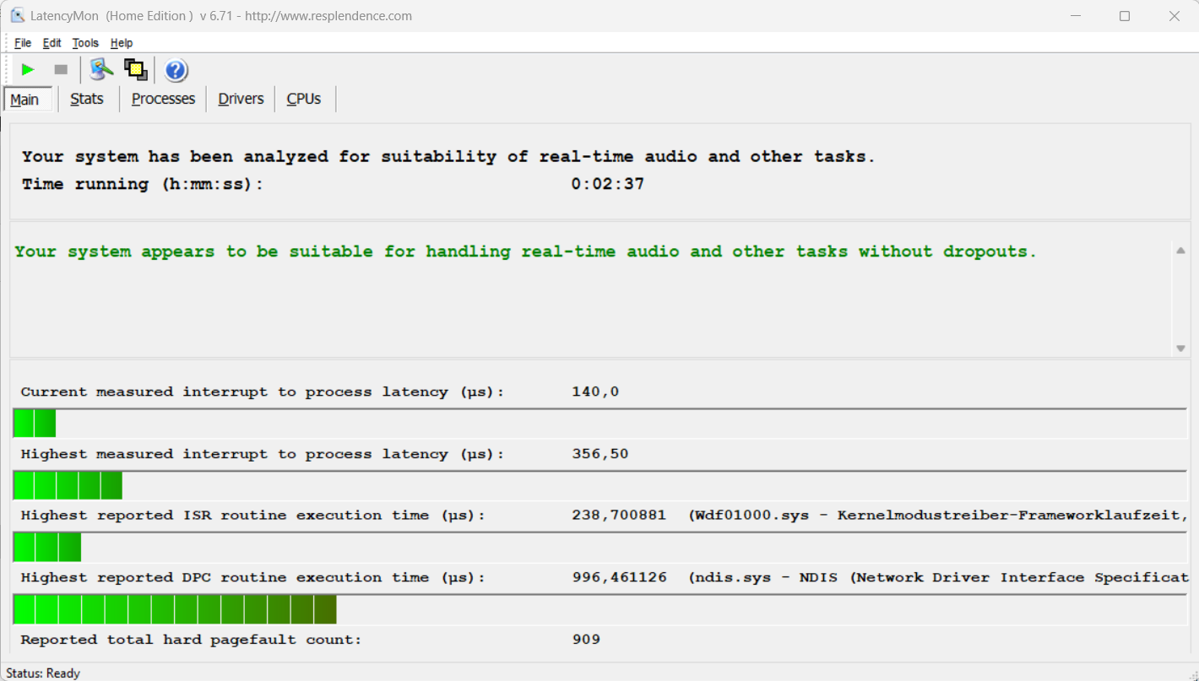Maximize the LatencyMon window
Viewport: 1199px width, 681px height.
tap(1125, 16)
